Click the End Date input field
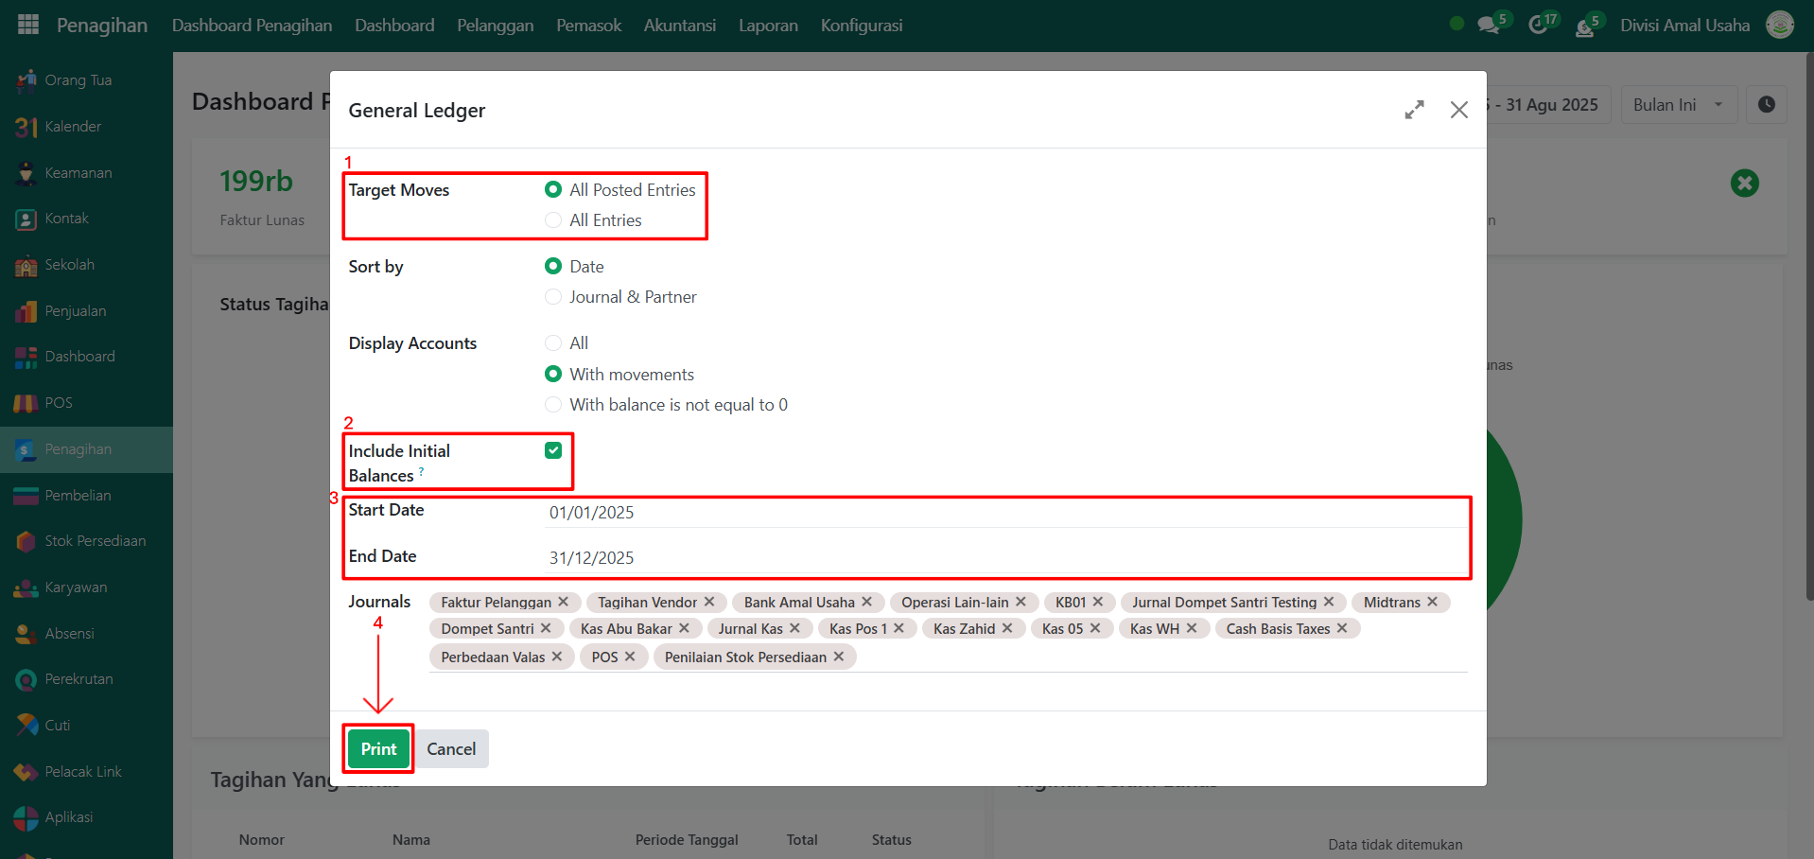The image size is (1814, 859). 1003,558
